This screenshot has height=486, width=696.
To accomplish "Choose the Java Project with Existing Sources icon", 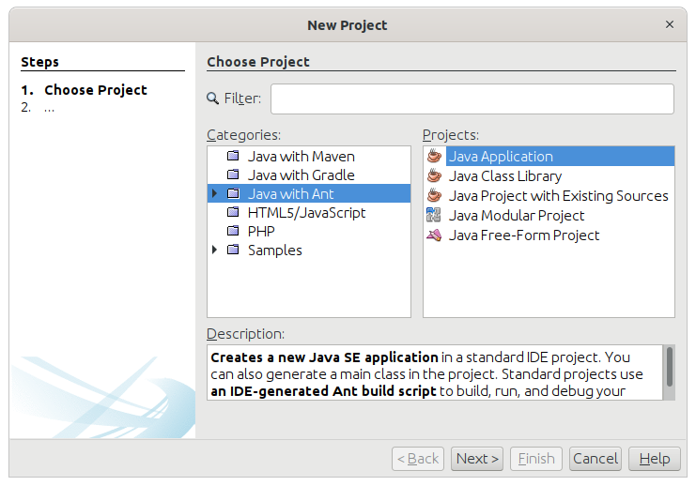I will pos(434,195).
